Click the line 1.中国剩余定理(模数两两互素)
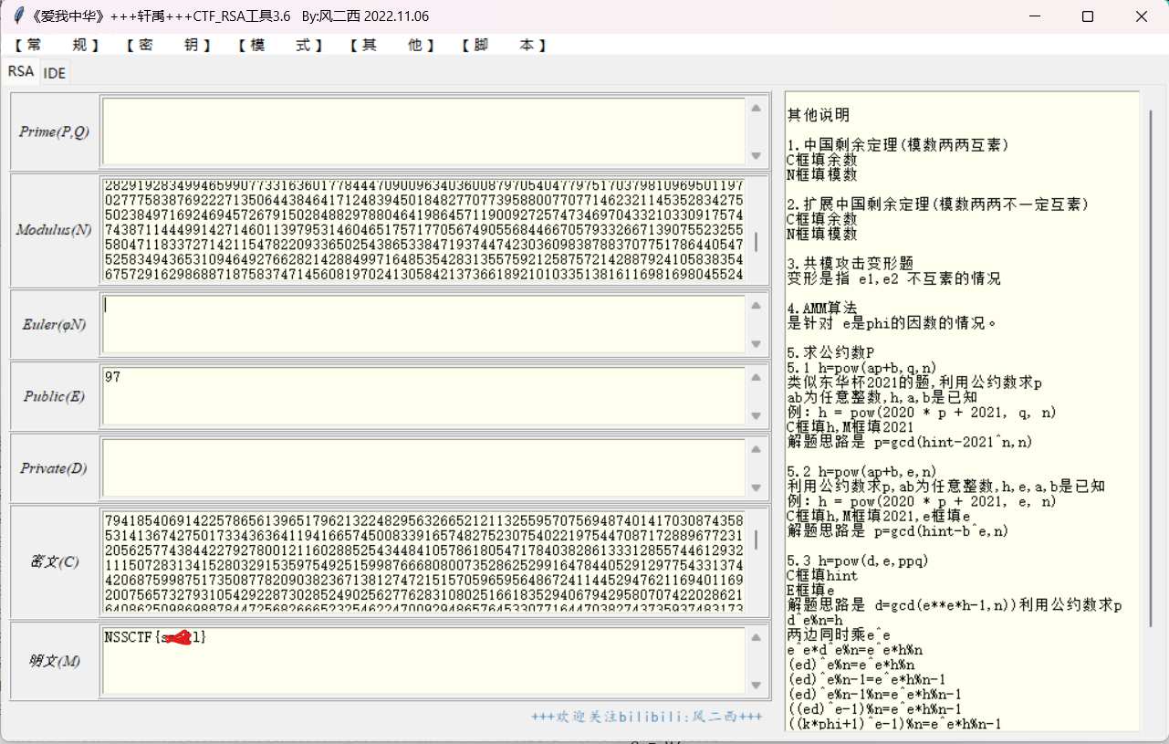This screenshot has height=744, width=1169. pyautogui.click(x=898, y=144)
